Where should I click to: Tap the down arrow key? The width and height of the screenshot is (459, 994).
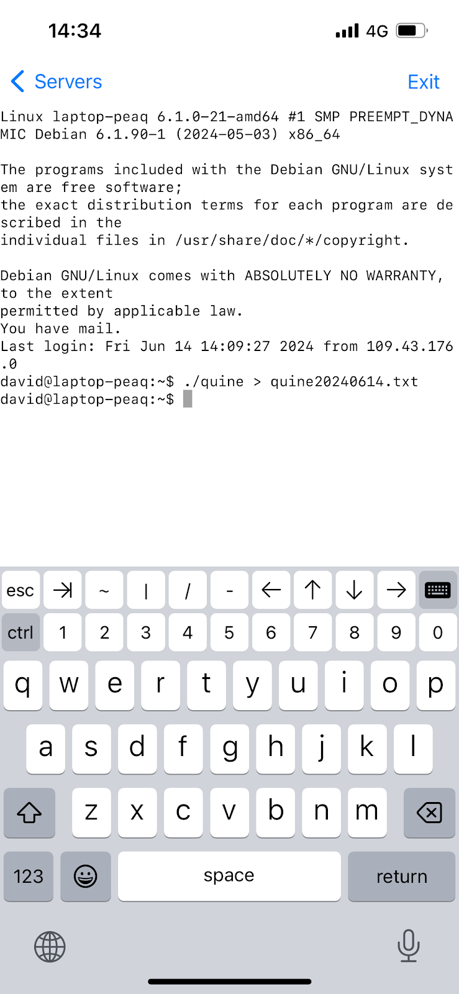tap(354, 590)
